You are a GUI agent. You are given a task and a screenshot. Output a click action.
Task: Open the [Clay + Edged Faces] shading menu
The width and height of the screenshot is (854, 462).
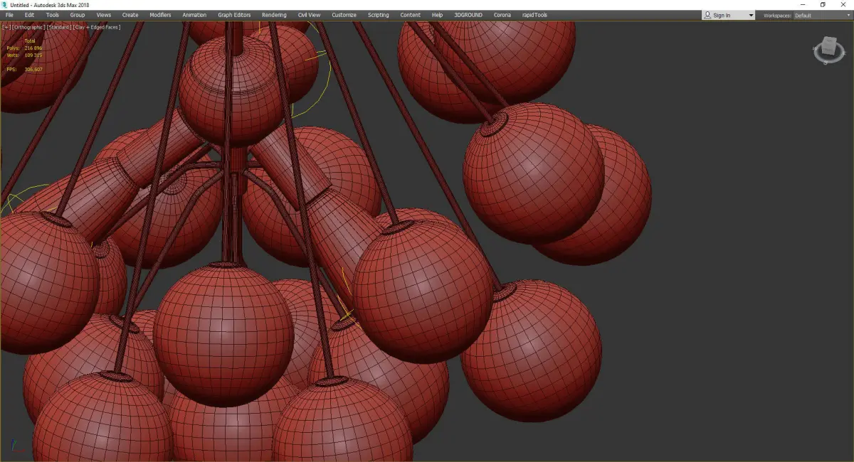point(96,27)
